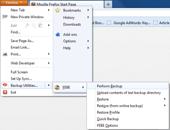Viewport: 170px width, 130px height.
Task: Open a new tab with plus button
Action: pyautogui.click(x=108, y=4)
